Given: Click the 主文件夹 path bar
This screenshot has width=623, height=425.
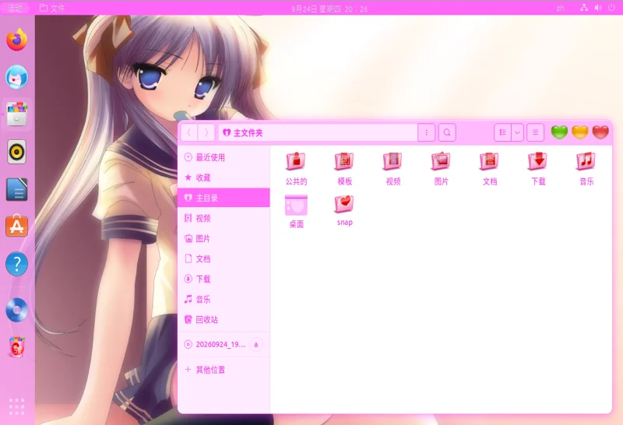Looking at the screenshot, I should tap(318, 132).
